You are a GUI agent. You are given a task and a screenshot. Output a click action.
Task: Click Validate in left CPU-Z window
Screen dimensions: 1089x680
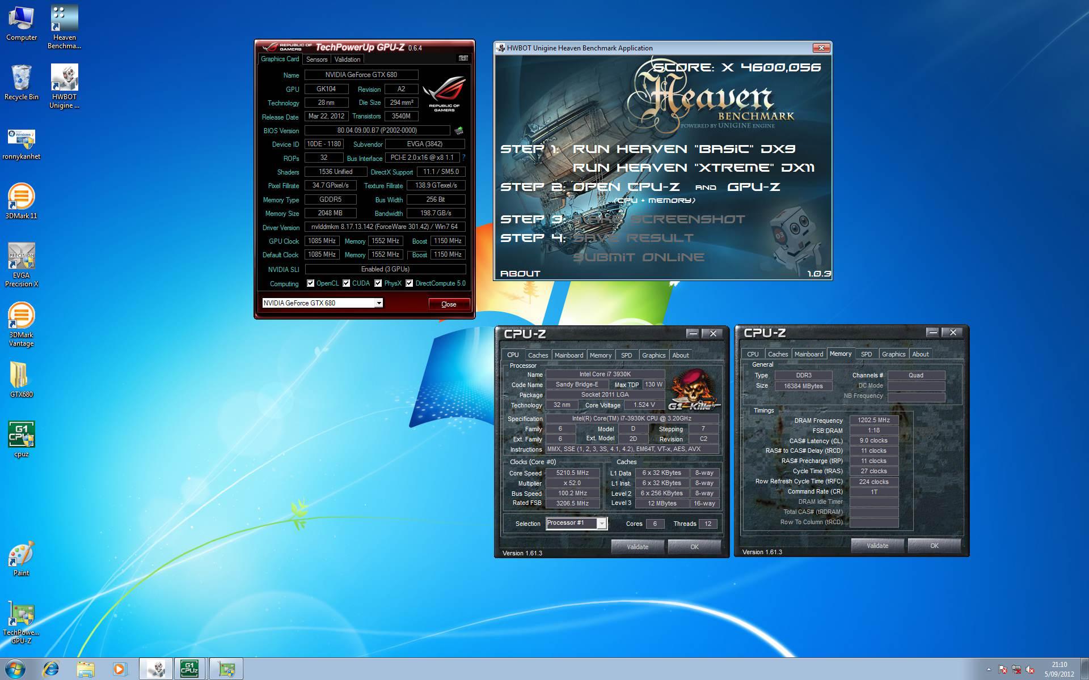click(638, 547)
